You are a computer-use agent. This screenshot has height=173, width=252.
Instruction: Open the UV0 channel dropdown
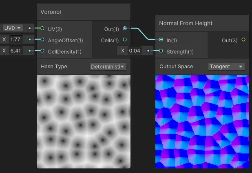(13, 28)
